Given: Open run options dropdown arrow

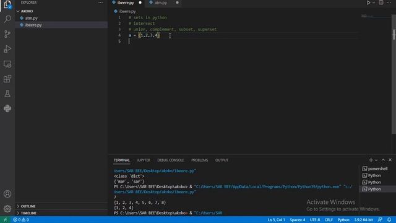Looking at the screenshot, I should [x=374, y=2].
